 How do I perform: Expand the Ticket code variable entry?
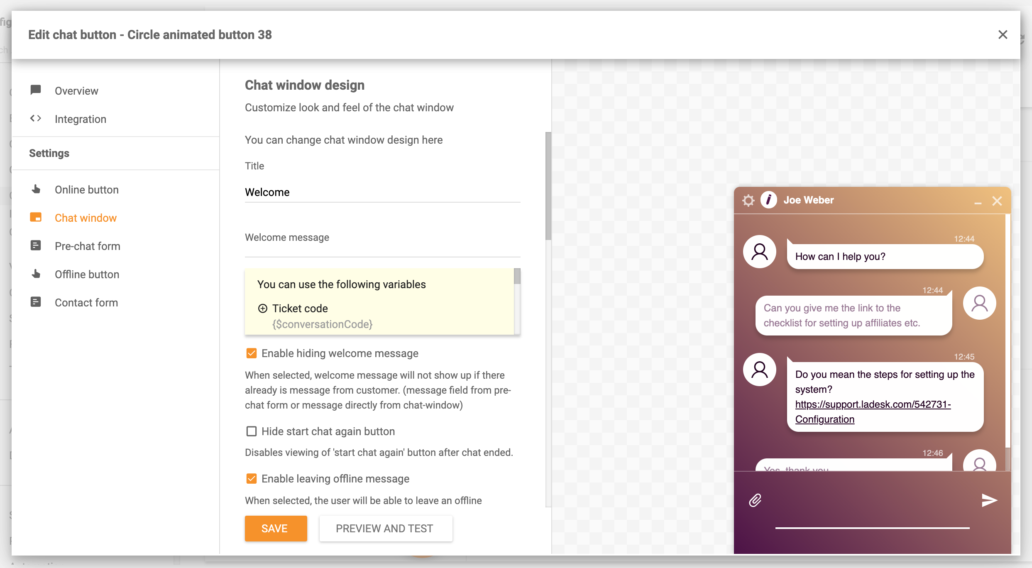point(262,308)
